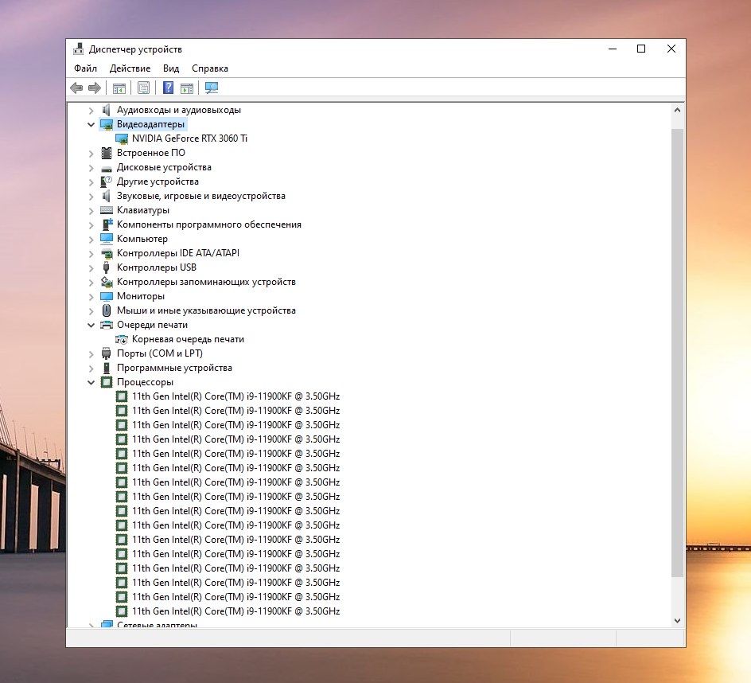Select the Компьютер category label
This screenshot has width=751, height=683.
click(142, 239)
